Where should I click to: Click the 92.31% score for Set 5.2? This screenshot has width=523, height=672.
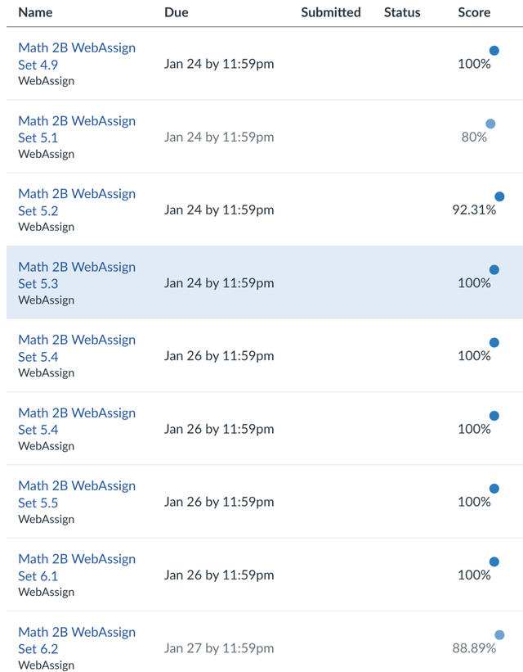click(x=474, y=210)
